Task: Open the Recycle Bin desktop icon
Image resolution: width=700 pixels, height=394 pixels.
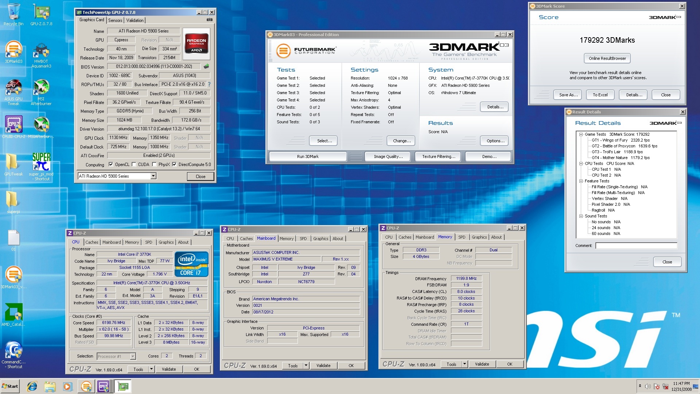Action: click(x=13, y=15)
